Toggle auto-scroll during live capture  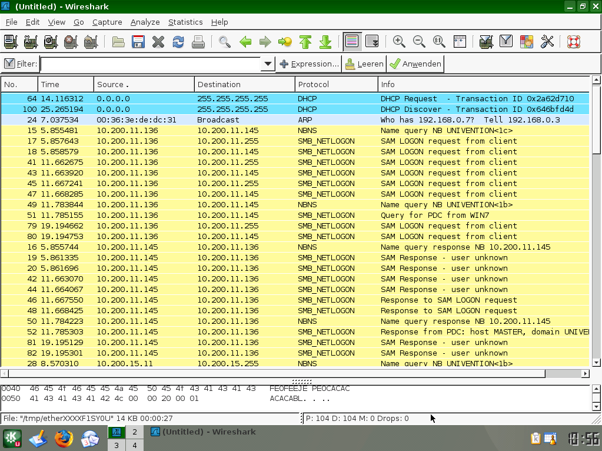[x=372, y=42]
